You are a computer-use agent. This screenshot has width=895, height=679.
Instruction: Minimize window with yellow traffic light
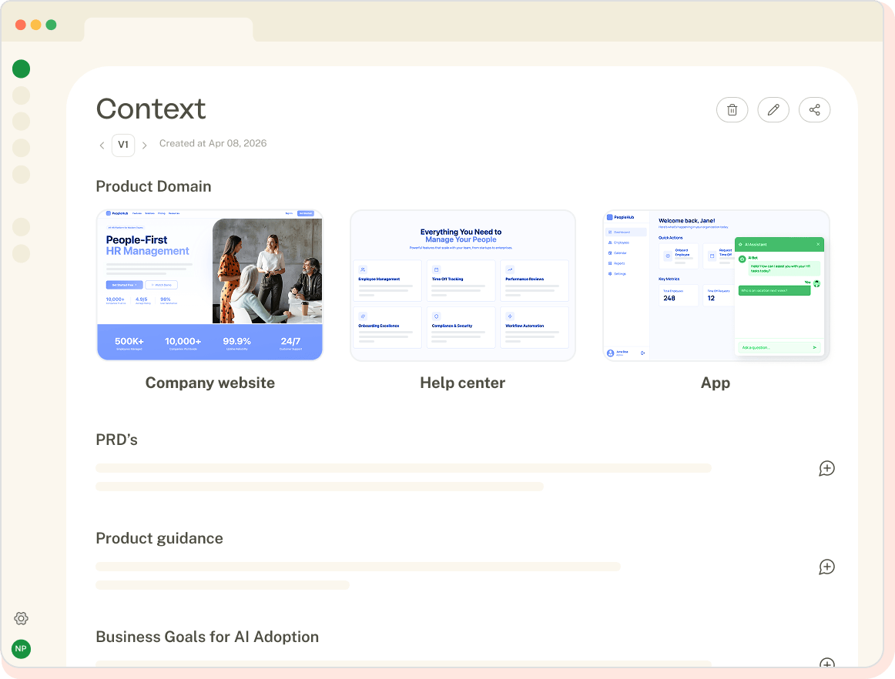[36, 25]
